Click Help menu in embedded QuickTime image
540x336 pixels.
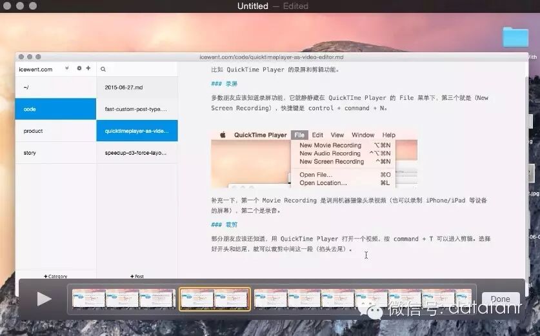coord(389,135)
